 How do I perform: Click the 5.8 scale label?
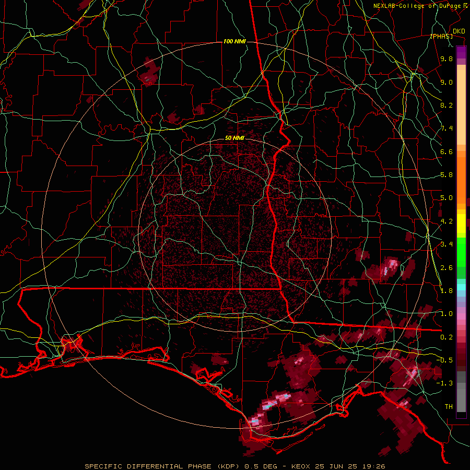click(446, 175)
